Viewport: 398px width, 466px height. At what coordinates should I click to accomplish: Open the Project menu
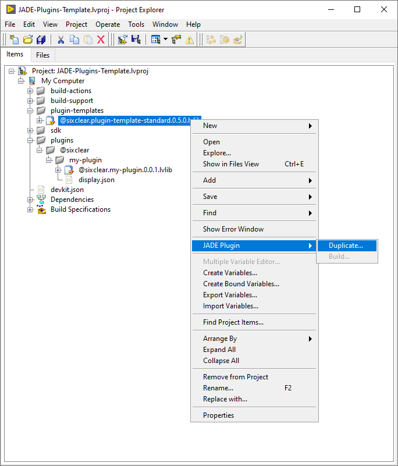point(76,24)
